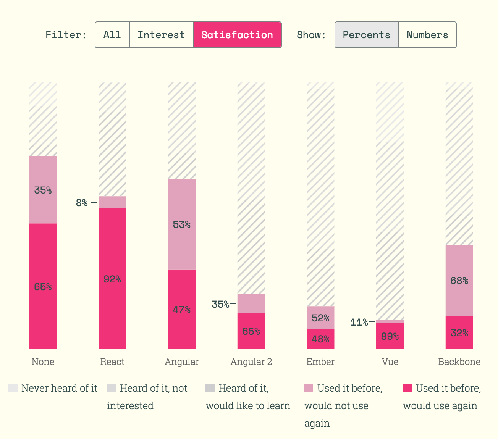The height and width of the screenshot is (439, 498).
Task: Click the 'Backbone' axis label
Action: (x=459, y=362)
